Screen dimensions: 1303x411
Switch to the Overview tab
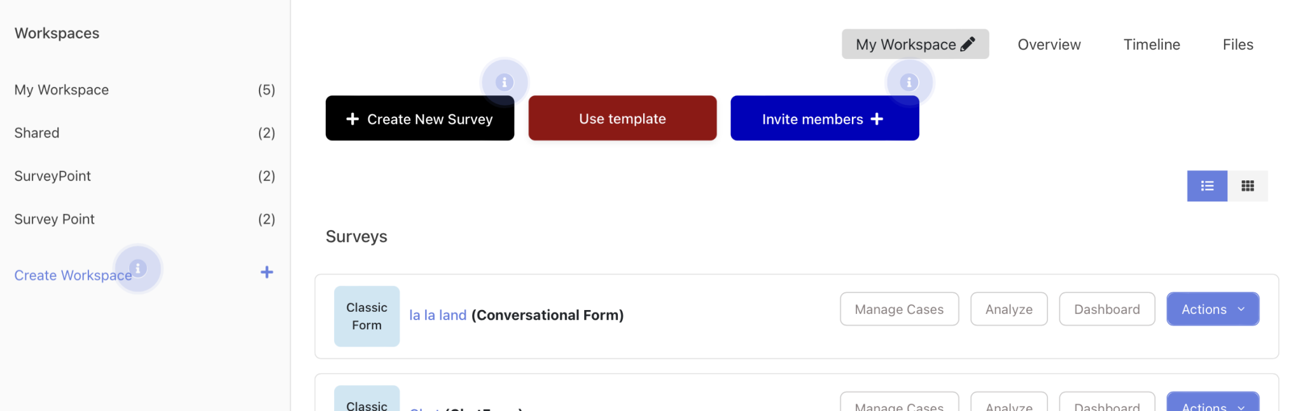tap(1049, 44)
